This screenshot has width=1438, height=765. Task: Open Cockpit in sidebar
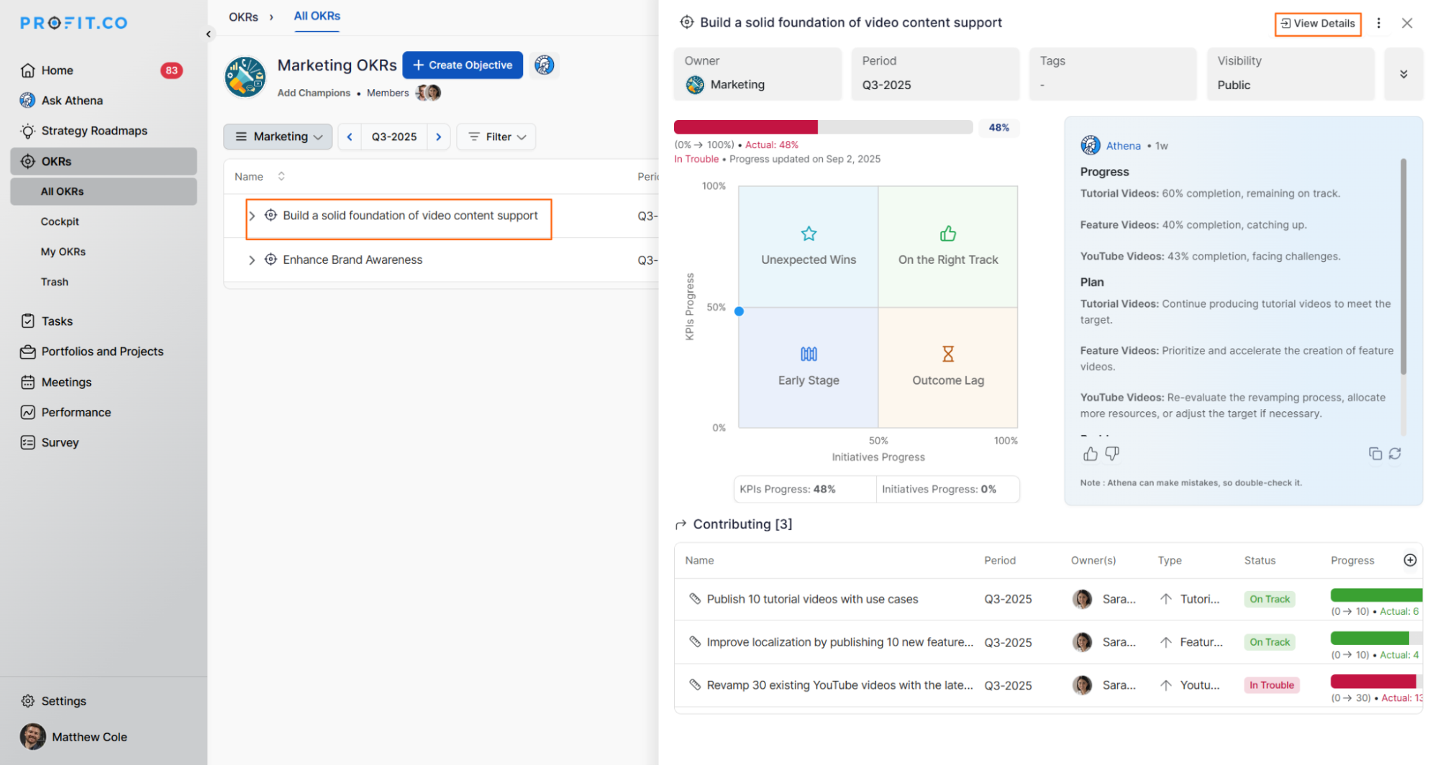pos(60,221)
